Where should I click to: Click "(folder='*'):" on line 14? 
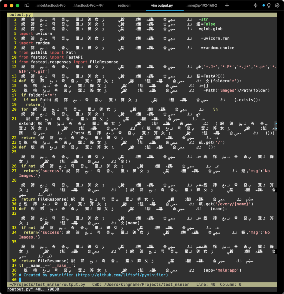tap(226, 81)
